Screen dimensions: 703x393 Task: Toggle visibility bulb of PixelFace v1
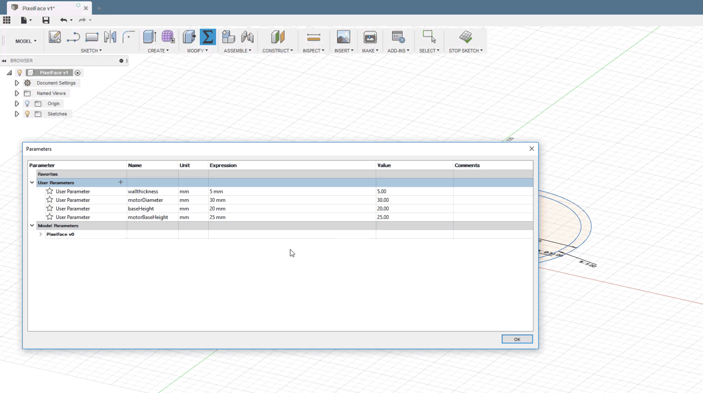[19, 72]
